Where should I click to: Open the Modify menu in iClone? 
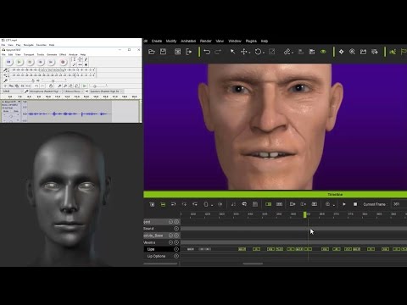pos(171,41)
